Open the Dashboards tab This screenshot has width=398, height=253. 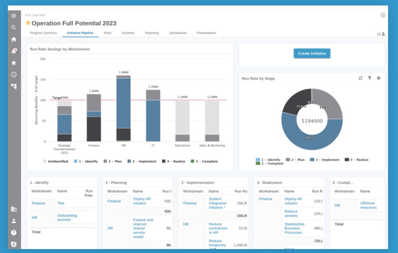pyautogui.click(x=178, y=33)
